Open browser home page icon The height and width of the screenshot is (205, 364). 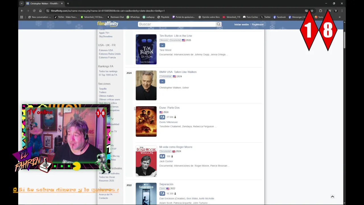point(40,11)
